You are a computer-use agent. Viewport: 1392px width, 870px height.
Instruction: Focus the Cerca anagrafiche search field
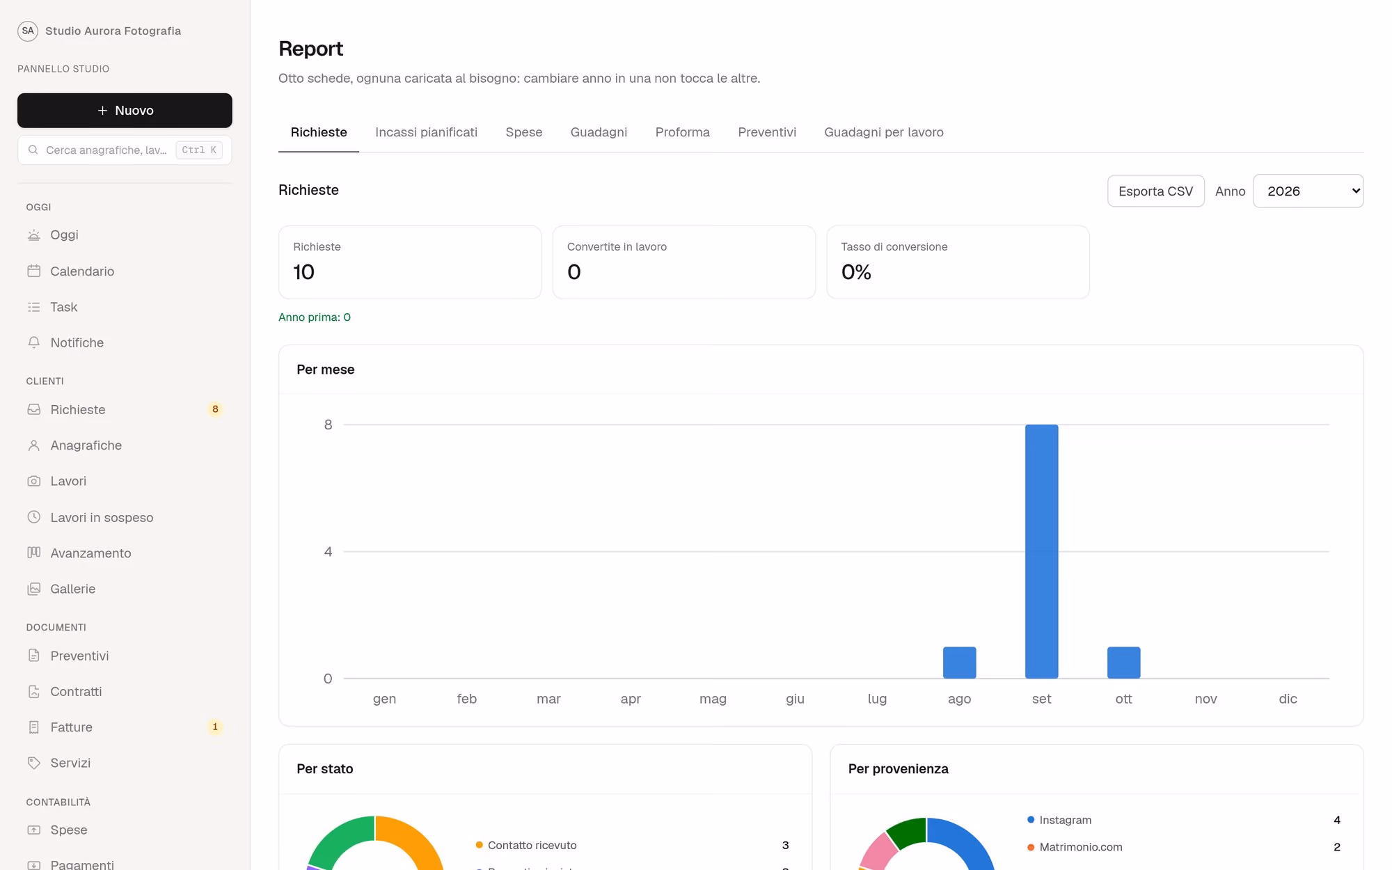click(x=125, y=150)
